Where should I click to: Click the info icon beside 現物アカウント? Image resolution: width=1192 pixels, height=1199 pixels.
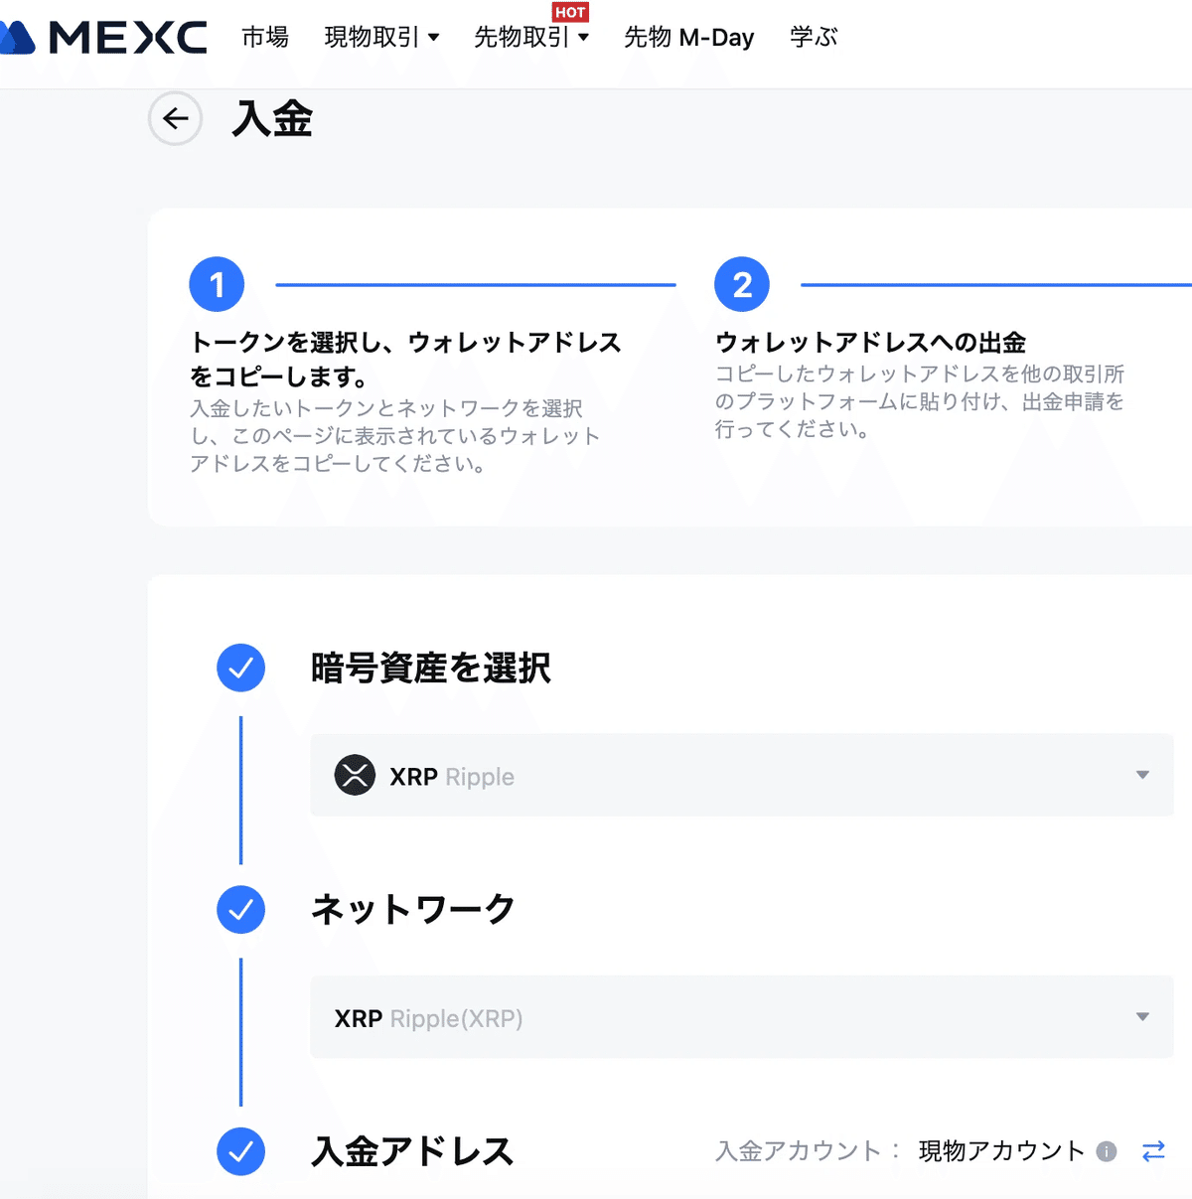click(x=1106, y=1151)
